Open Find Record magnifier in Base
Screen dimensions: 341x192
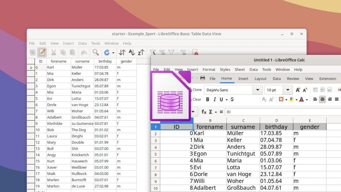pyautogui.click(x=96, y=52)
